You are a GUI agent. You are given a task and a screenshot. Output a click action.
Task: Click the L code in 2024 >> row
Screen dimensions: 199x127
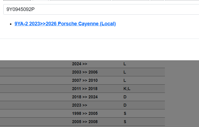pos(125,64)
